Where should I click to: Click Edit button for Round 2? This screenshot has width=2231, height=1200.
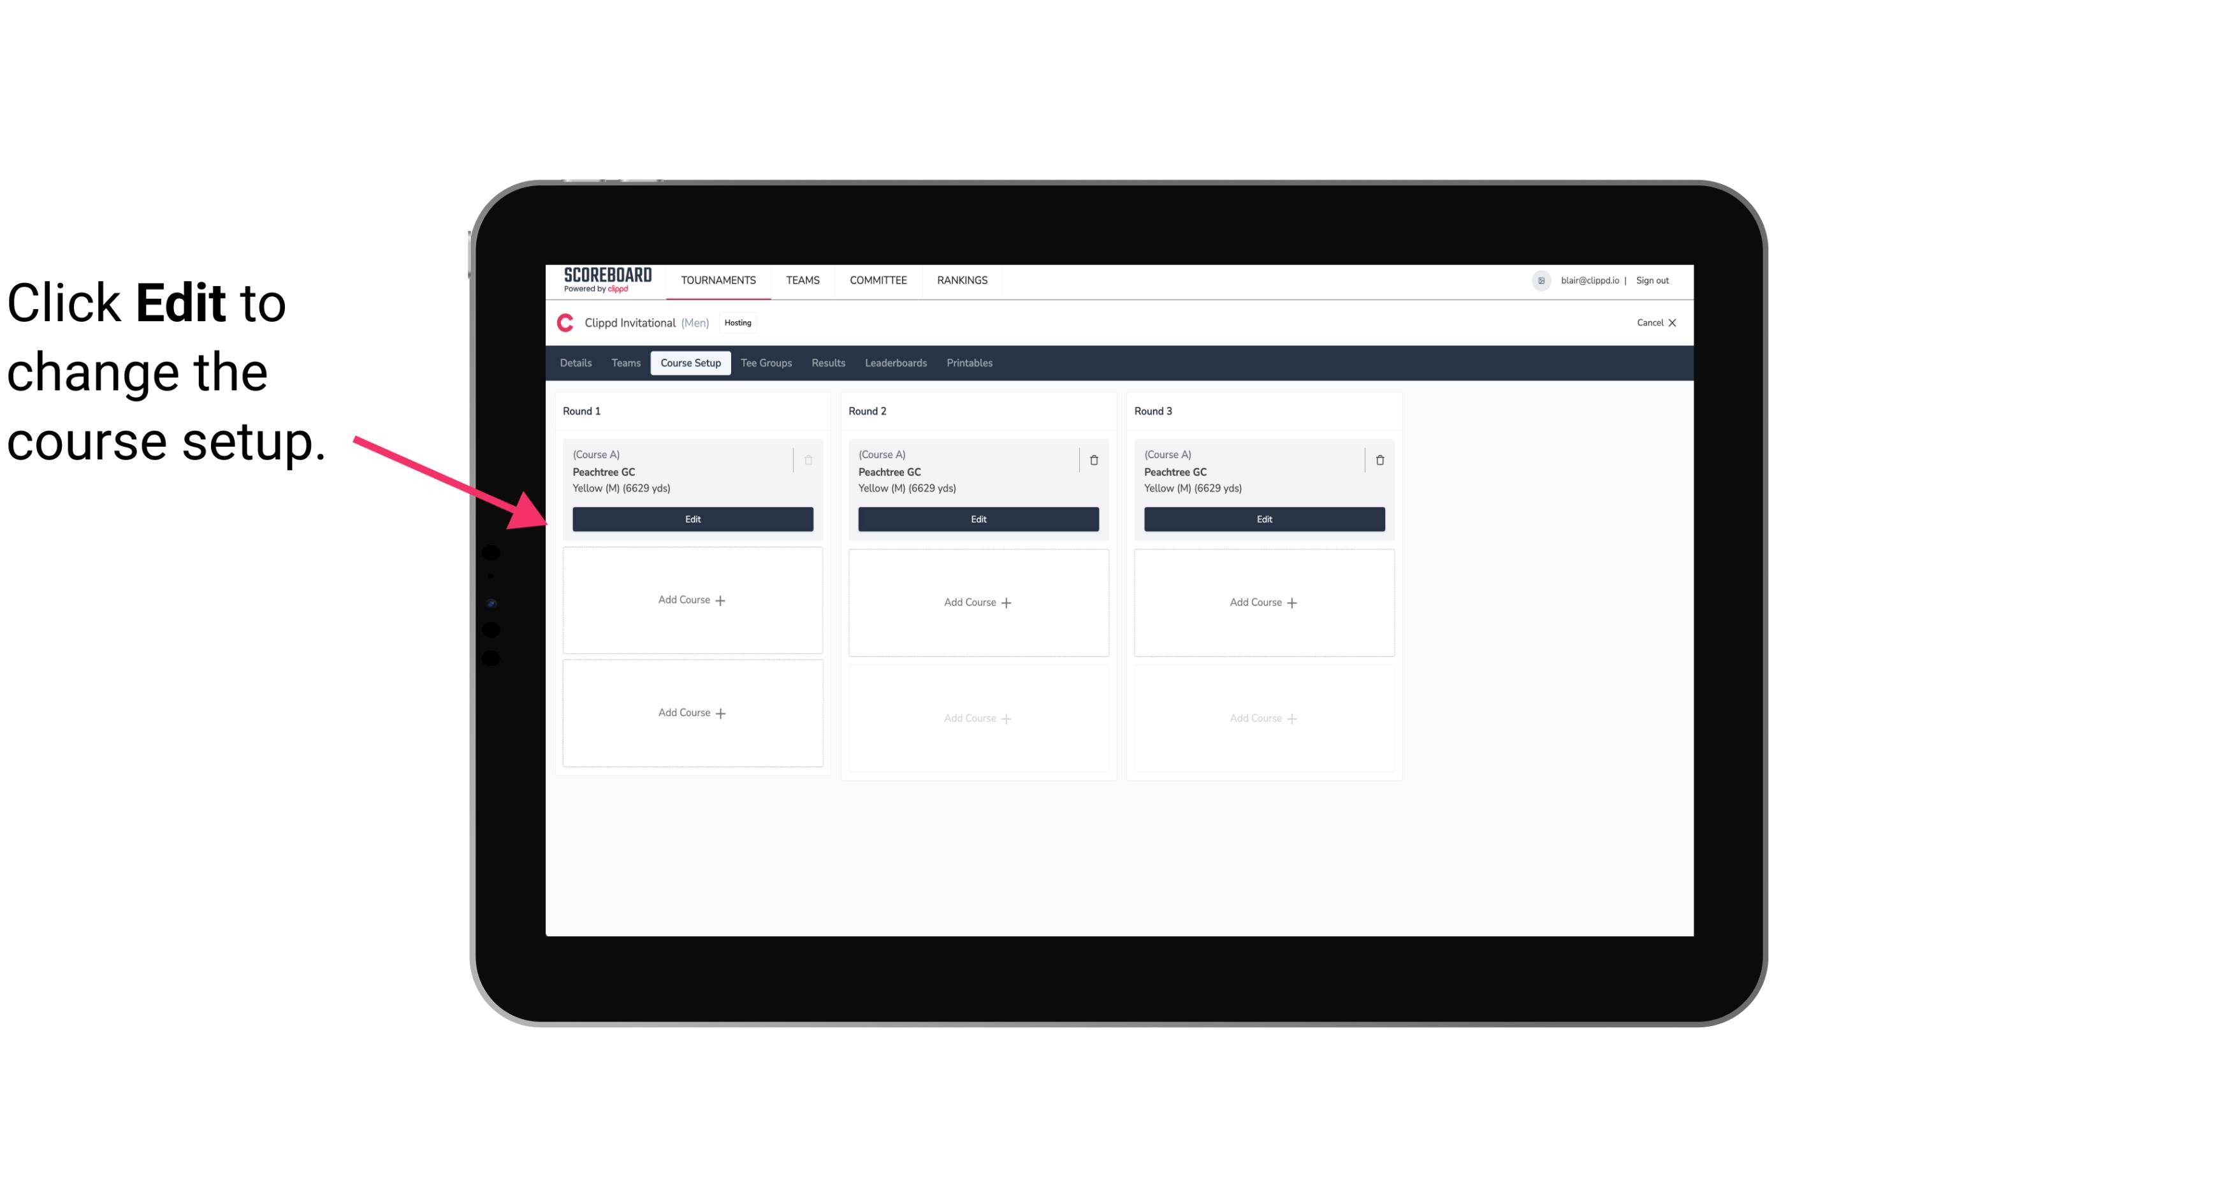(977, 517)
